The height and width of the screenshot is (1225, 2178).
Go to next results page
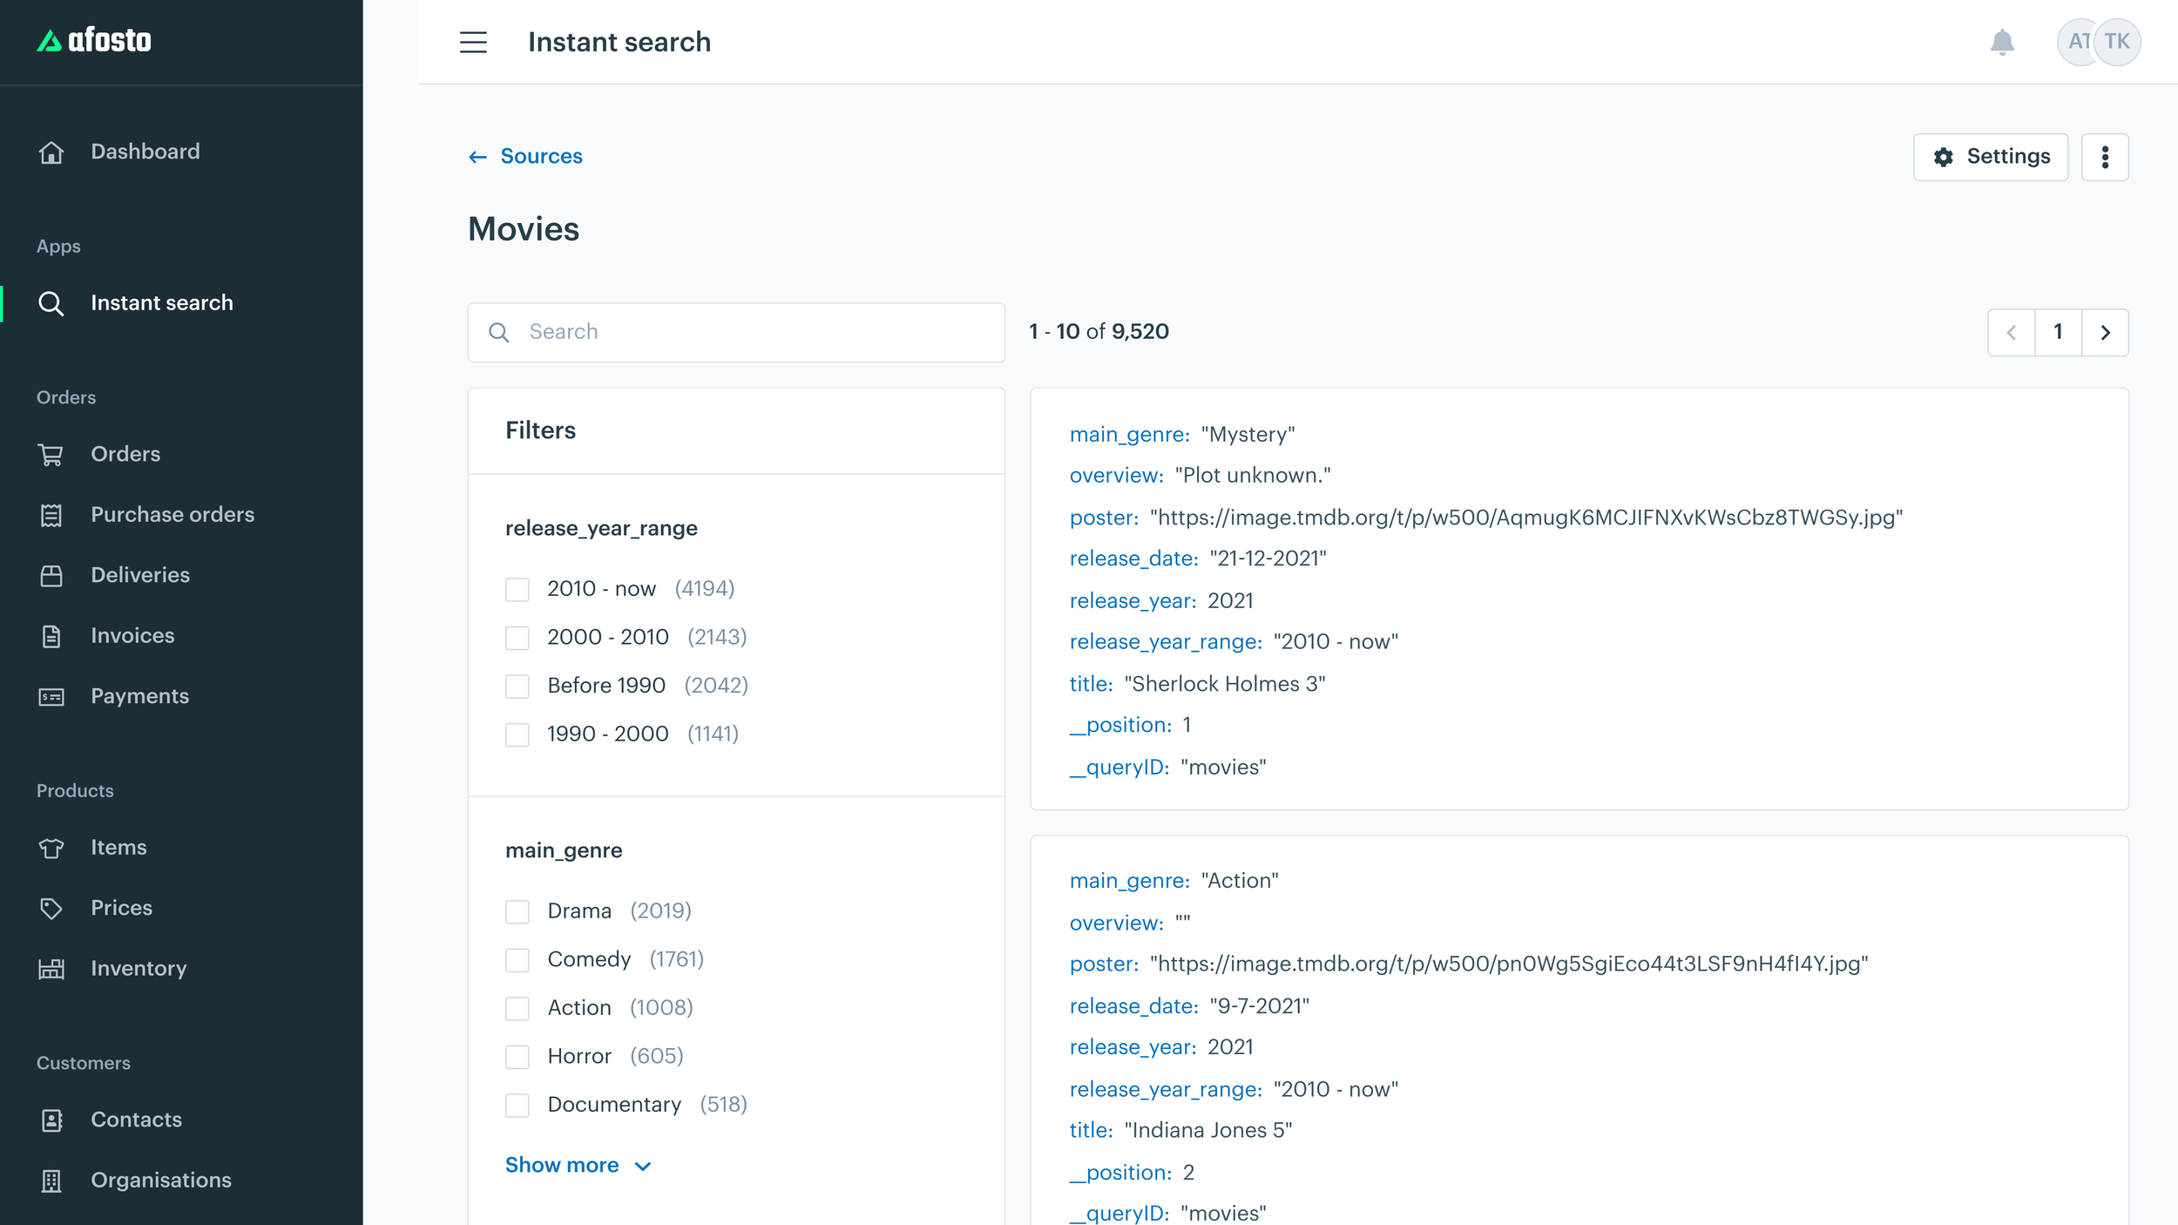2105,333
